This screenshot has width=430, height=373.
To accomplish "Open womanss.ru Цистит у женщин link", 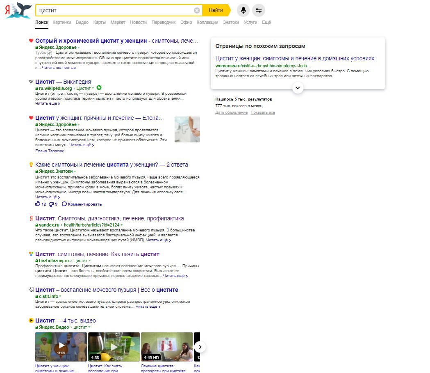I will (295, 58).
